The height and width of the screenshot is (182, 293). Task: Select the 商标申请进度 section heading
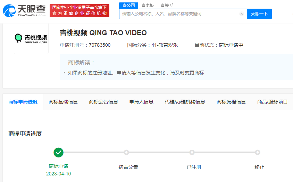(25, 134)
